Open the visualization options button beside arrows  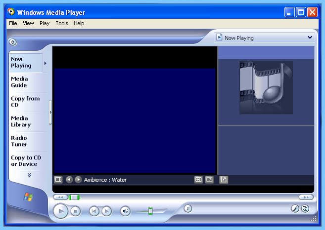click(58, 179)
